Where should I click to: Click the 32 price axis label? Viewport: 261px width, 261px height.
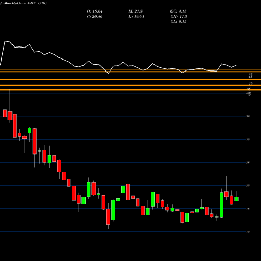[248, 139]
